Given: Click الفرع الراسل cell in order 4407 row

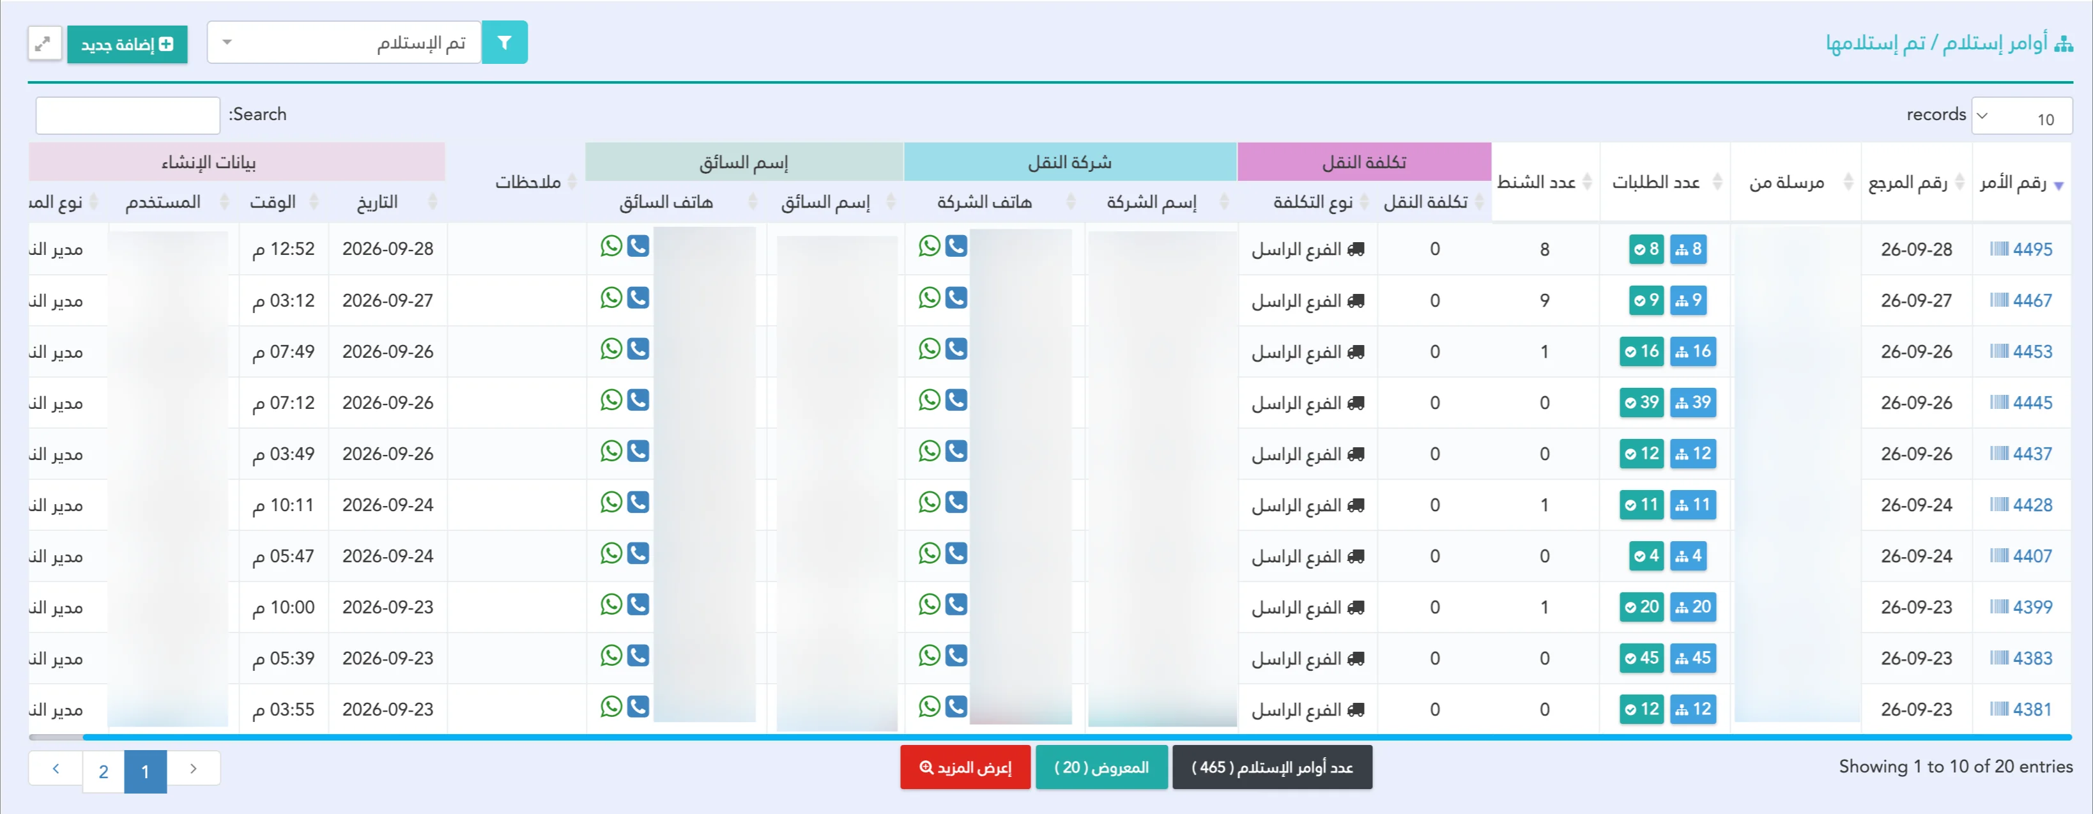Looking at the screenshot, I should point(1307,557).
